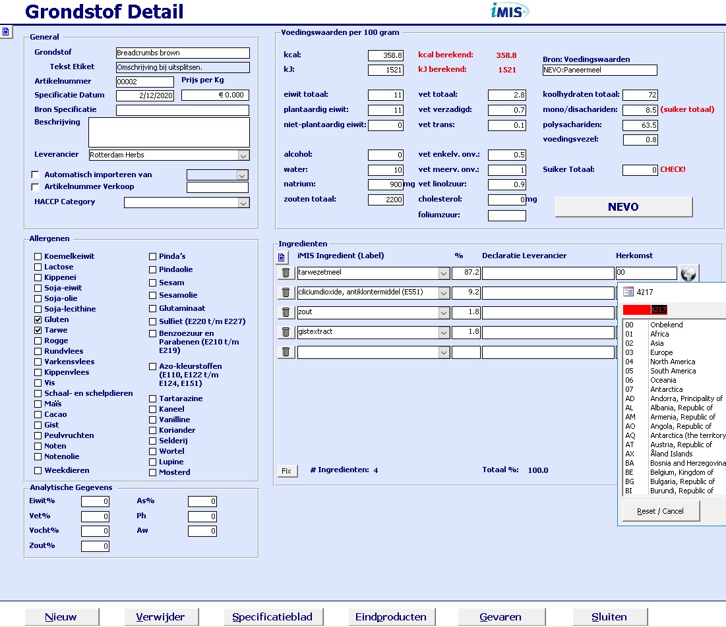This screenshot has width=726, height=627.
Task: Choose Africa from the origin list
Action: 675,334
